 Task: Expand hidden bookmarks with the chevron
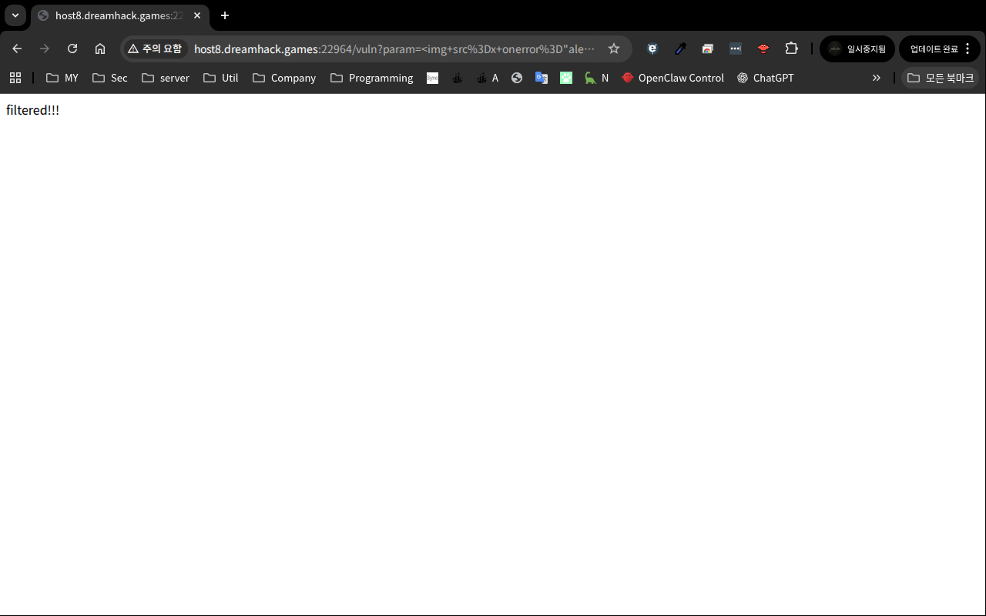876,78
